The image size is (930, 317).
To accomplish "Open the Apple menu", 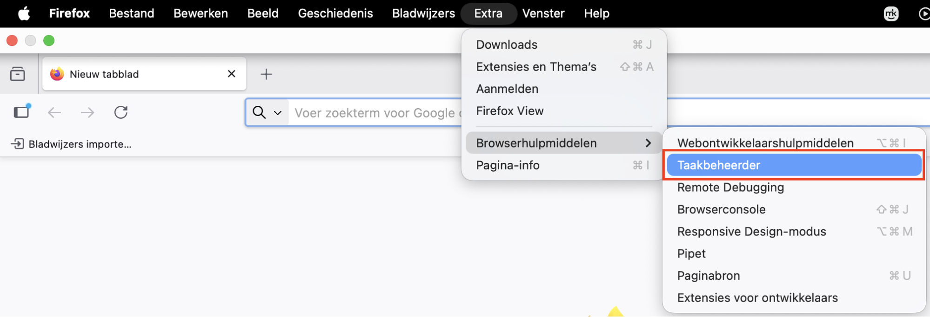I will [24, 13].
